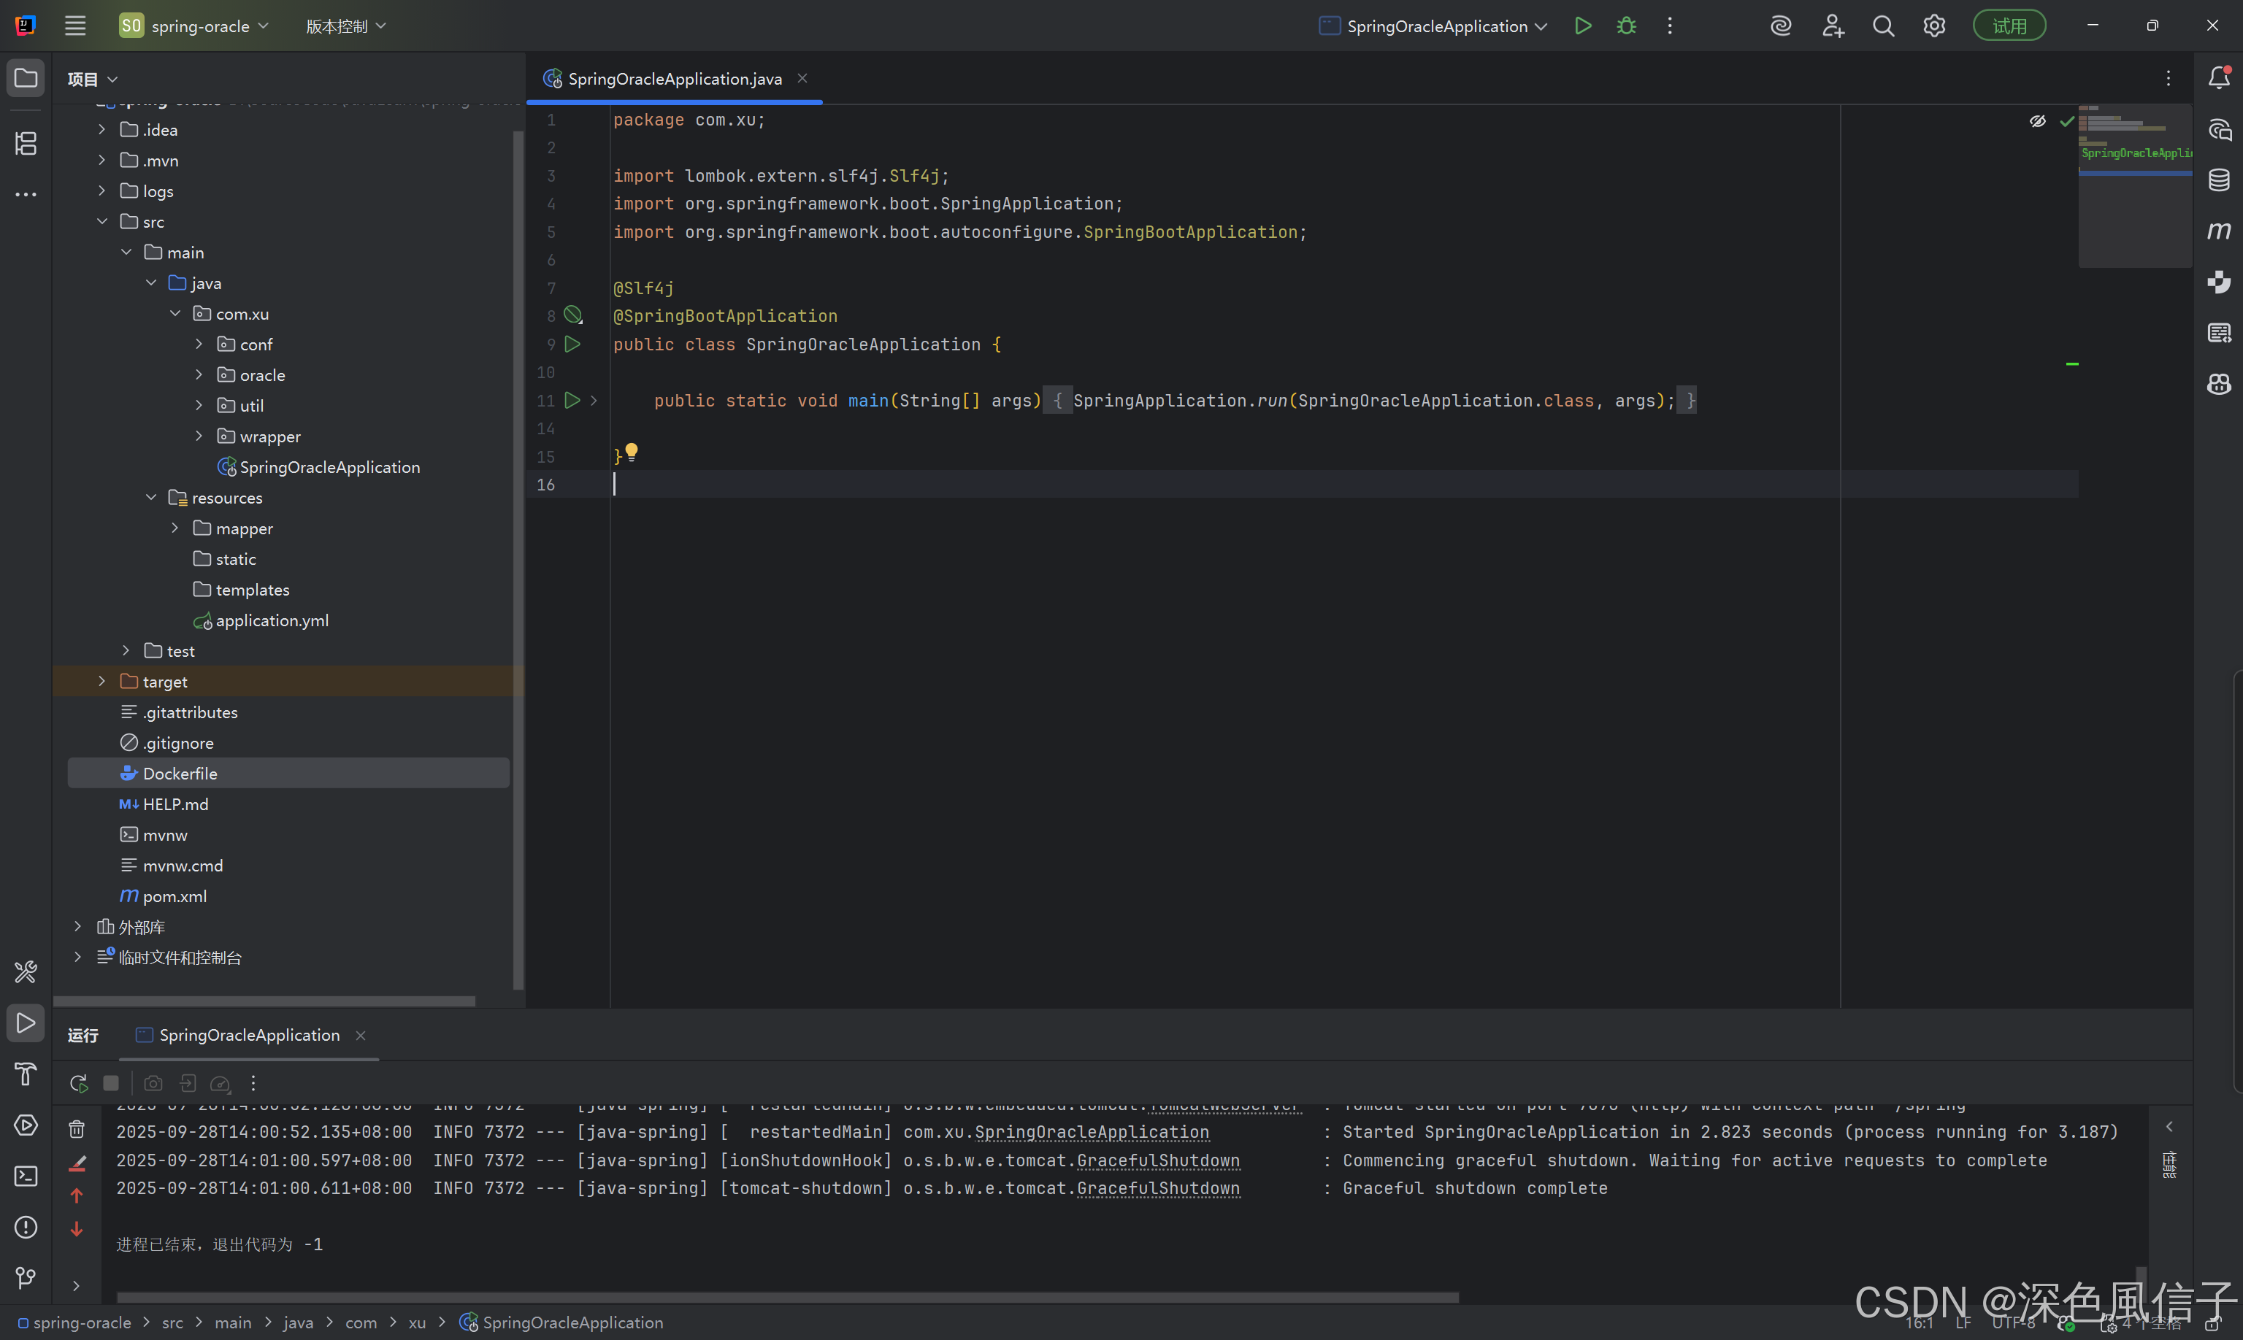This screenshot has width=2243, height=1340.
Task: Click the 试用 trial button
Action: pos(2009,26)
